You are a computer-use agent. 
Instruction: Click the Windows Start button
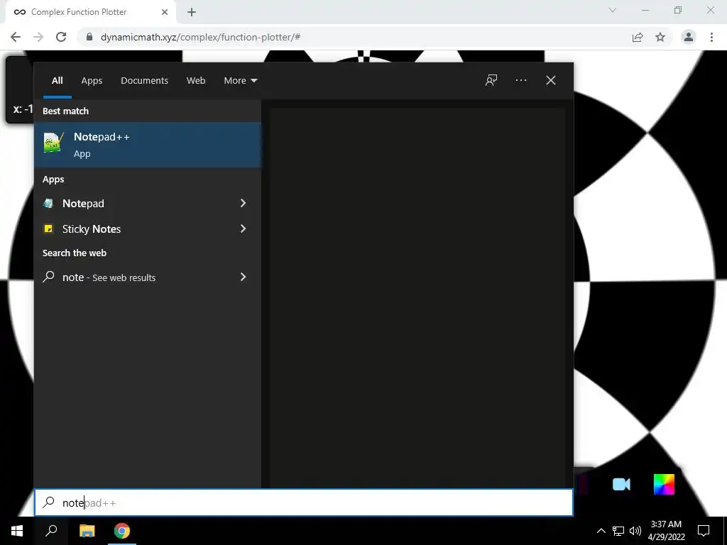coord(17,531)
